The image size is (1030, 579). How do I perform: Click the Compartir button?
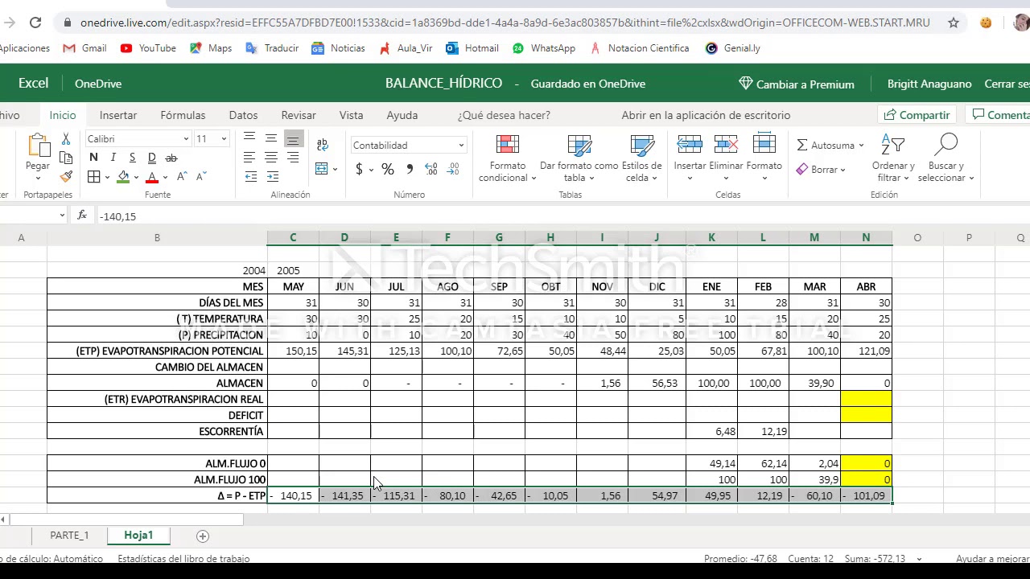click(917, 115)
